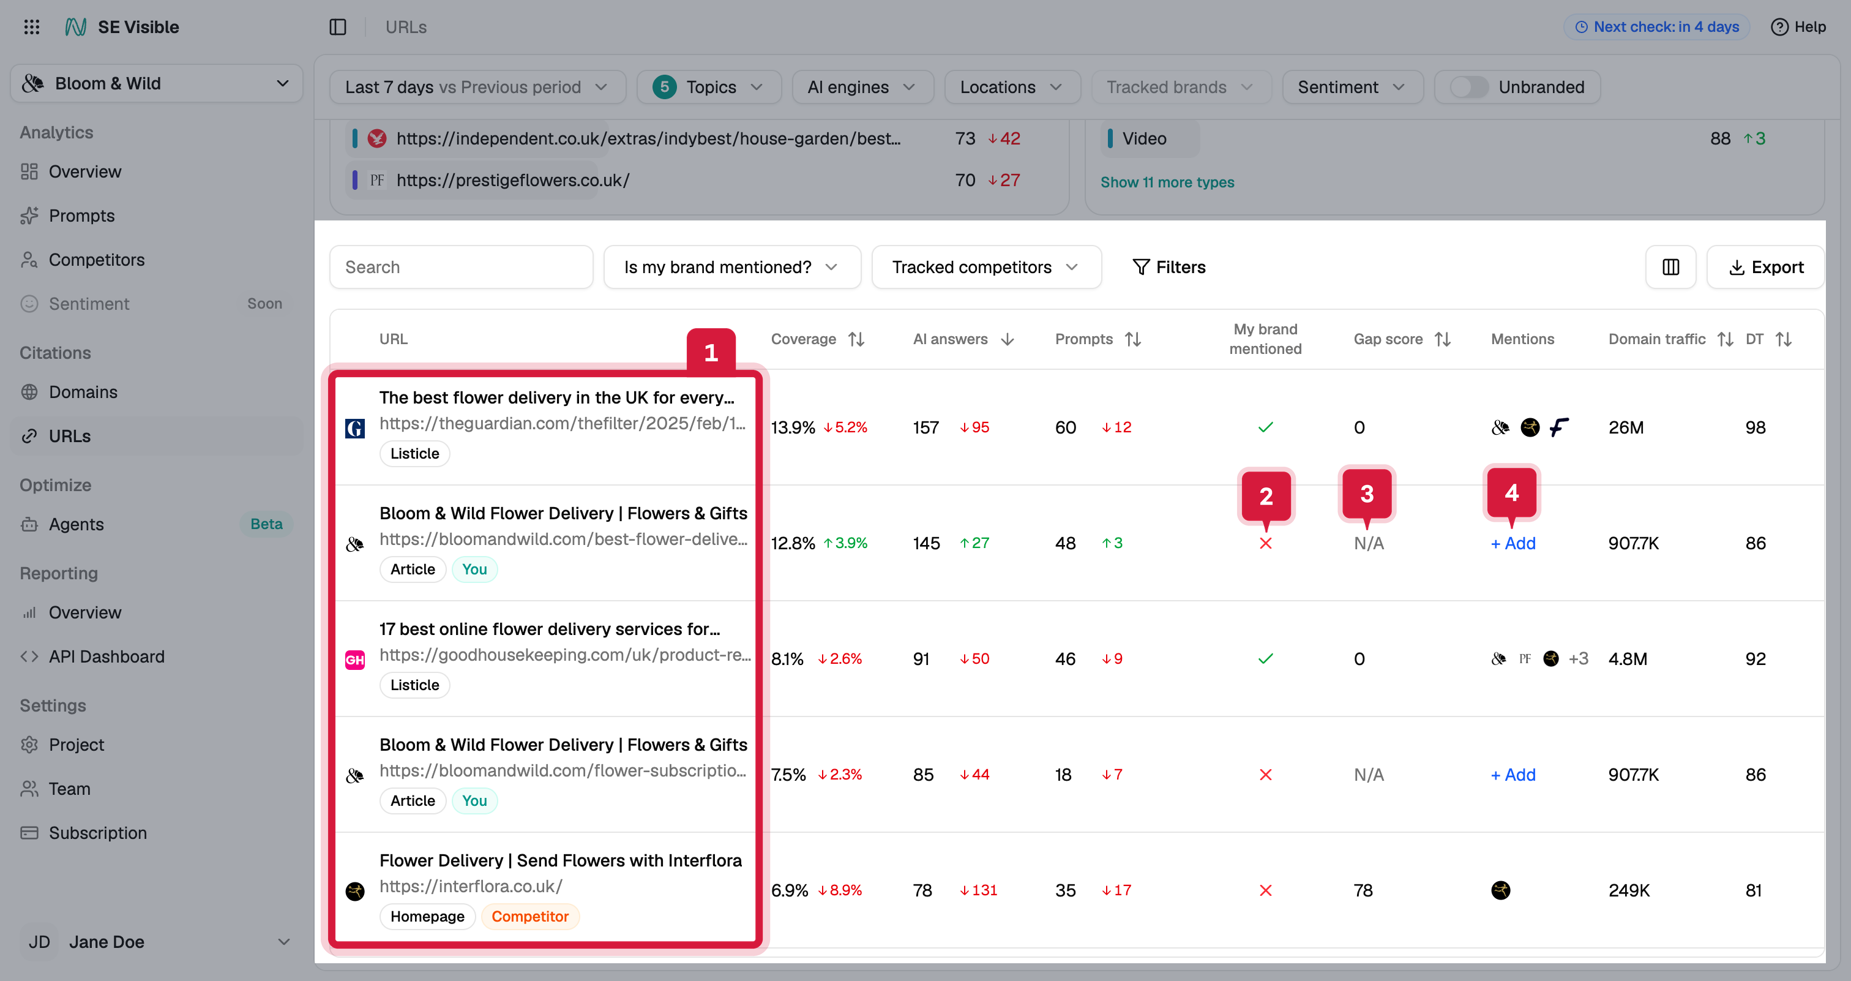Sort by Gap score arrows
This screenshot has height=981, width=1851.
(x=1443, y=339)
